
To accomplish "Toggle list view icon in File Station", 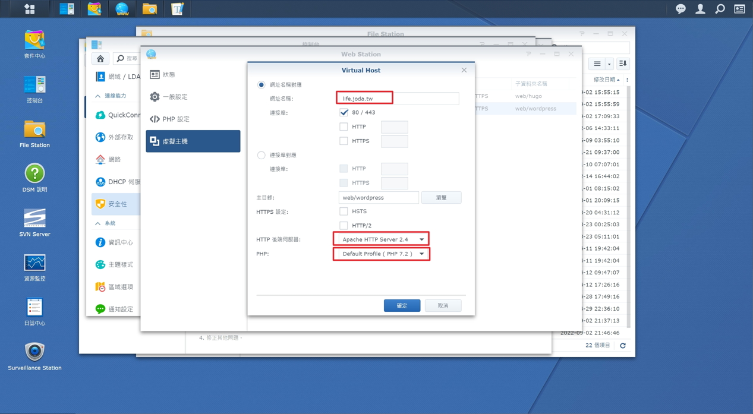I will 597,64.
